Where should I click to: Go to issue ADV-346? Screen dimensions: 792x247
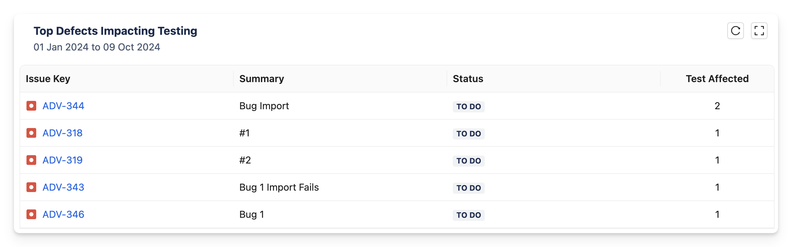(63, 214)
